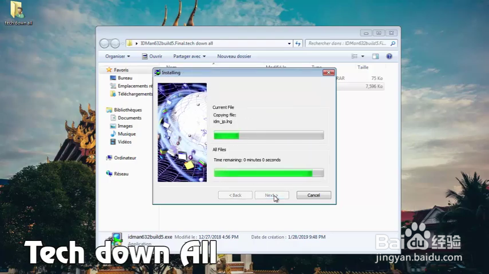The image size is (489, 274).
Task: Open the 'tech down all' desktop folder
Action: tap(18, 13)
